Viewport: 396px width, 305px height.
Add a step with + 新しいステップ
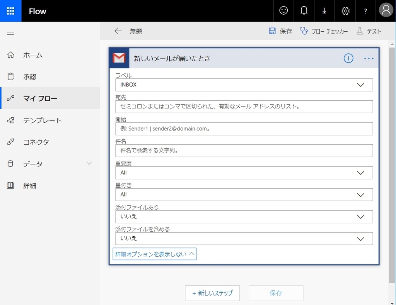coord(212,293)
